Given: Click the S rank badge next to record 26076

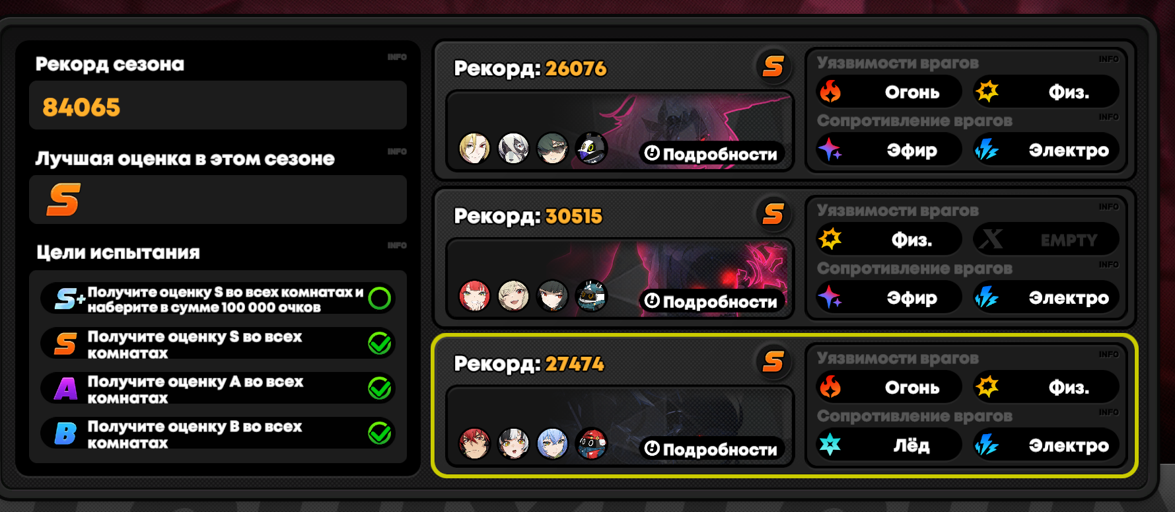Looking at the screenshot, I should 773,66.
